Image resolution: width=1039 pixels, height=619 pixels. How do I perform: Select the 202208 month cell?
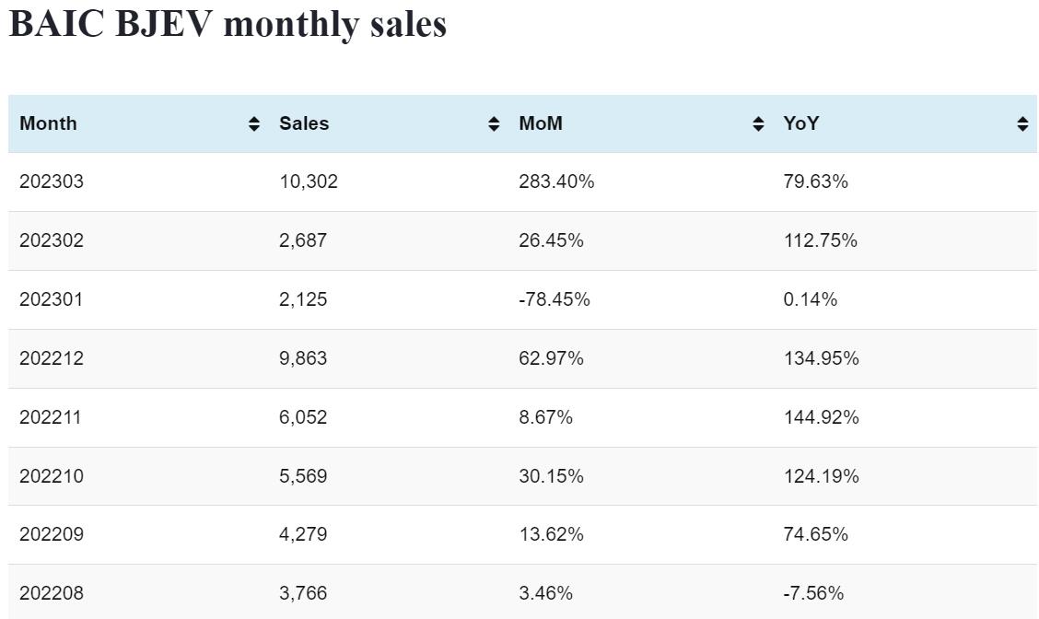[52, 593]
